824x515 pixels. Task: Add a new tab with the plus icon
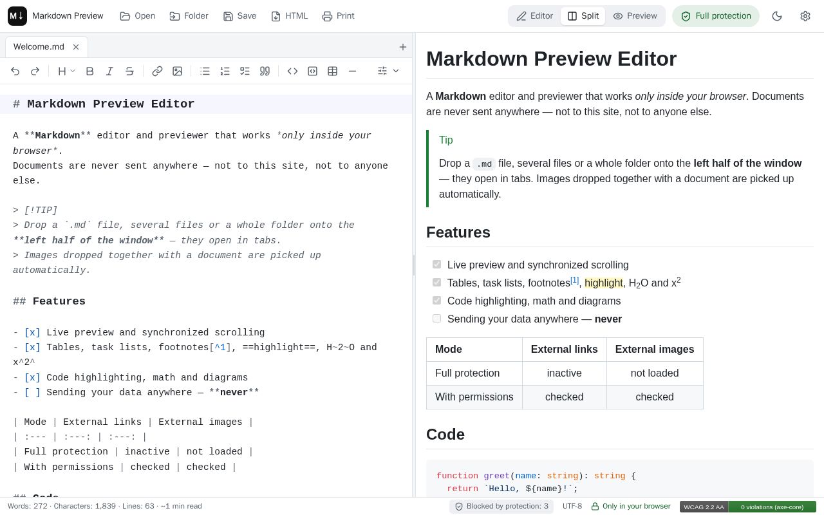click(x=403, y=47)
